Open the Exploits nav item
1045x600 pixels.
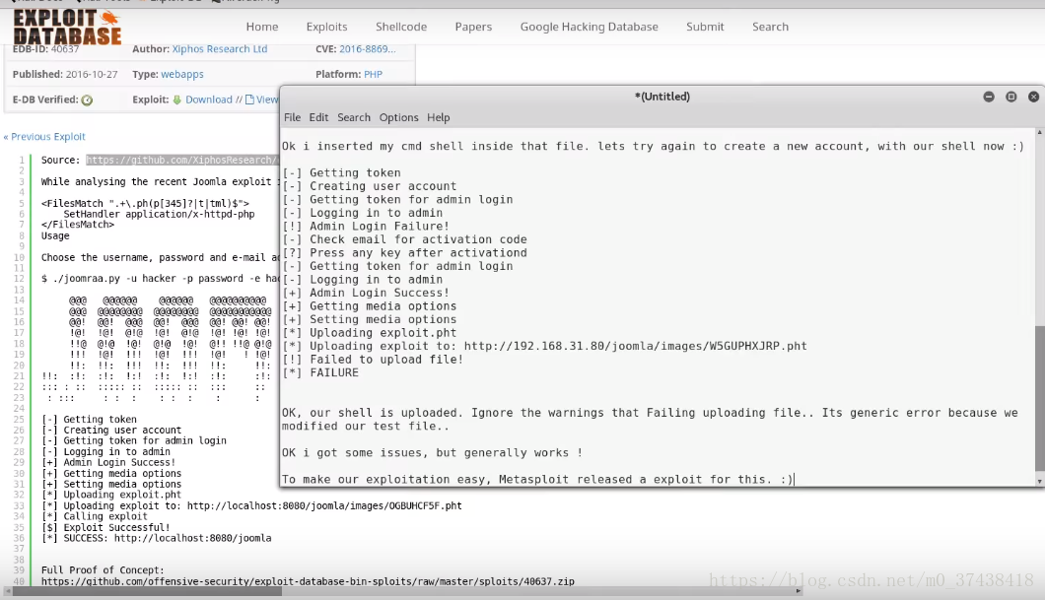(326, 27)
